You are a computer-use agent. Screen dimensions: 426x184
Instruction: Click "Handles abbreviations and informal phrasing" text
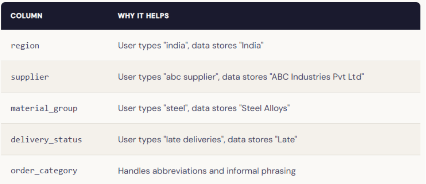207,171
